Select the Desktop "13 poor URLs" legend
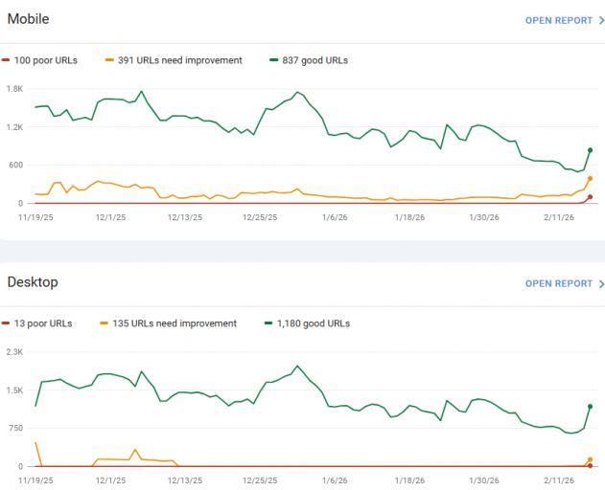The height and width of the screenshot is (490, 605). (x=42, y=323)
